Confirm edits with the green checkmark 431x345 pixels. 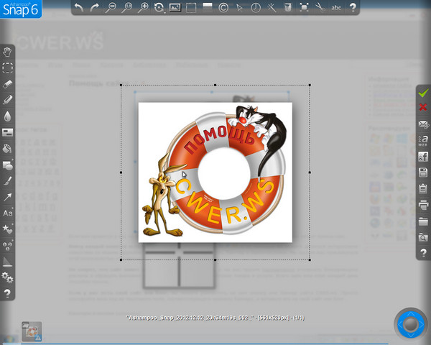tap(423, 92)
